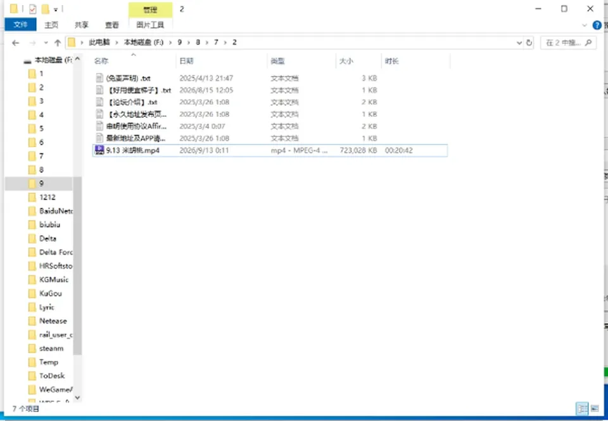Expand the chevron between 9 and 8 in breadcrumb
Image resolution: width=608 pixels, height=421 pixels.
pos(189,42)
